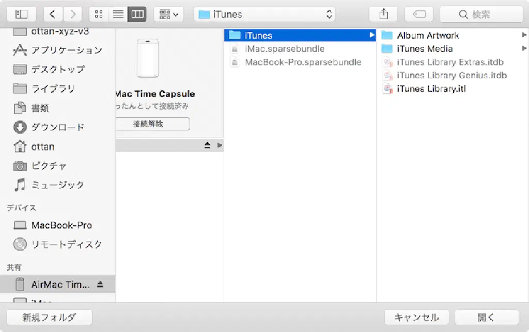
Task: Open the item arrangement dropdown
Action: point(168,14)
